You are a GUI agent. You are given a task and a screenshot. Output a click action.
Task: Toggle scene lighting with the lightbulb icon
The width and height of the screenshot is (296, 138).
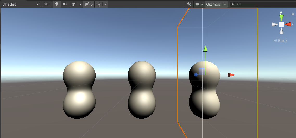point(57,4)
